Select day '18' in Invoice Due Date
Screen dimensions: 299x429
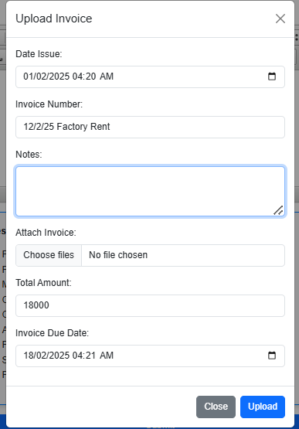(28, 356)
